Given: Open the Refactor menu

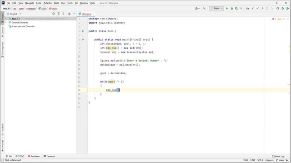Looking at the screenshot, I should (x=48, y=3).
